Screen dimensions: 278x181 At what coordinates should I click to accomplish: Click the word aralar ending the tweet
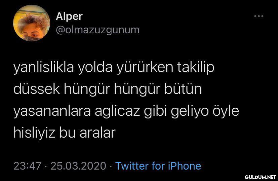tap(97, 133)
